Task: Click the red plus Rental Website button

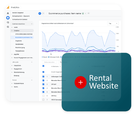Action: click(x=80, y=82)
